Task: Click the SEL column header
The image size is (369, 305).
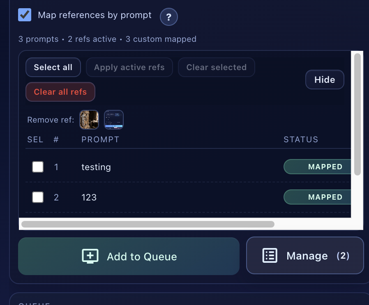Action: tap(35, 139)
